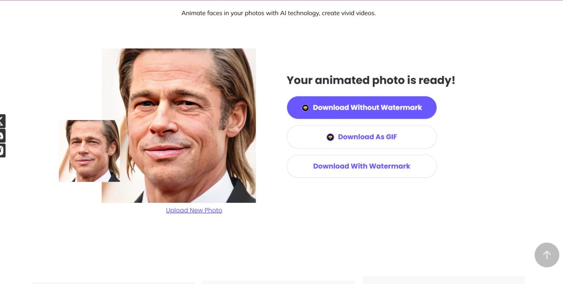Select Download With Watermark
This screenshot has width=563, height=284.
pyautogui.click(x=361, y=166)
